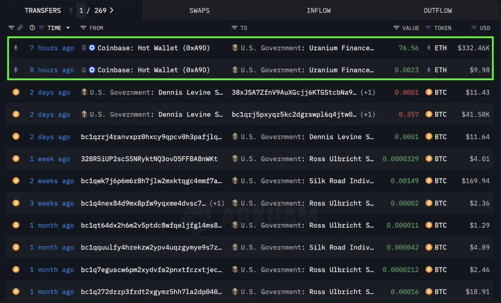
Task: Open address bc1q272drzp3frdt2xgymz5hh7la2dp040
Action: click(x=152, y=292)
